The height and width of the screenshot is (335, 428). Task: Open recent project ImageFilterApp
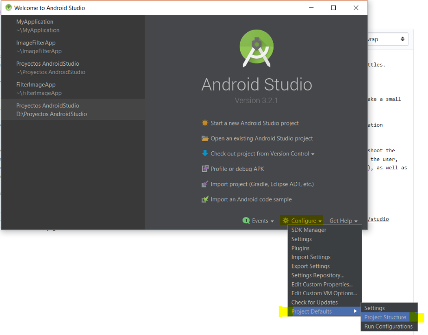(73, 47)
